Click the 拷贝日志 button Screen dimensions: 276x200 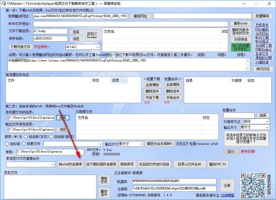(x=263, y=69)
